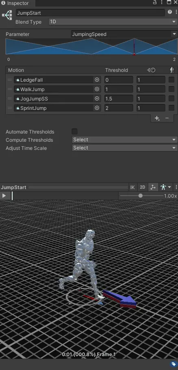Add a new motion with plus button
The image size is (178, 370).
(x=157, y=118)
